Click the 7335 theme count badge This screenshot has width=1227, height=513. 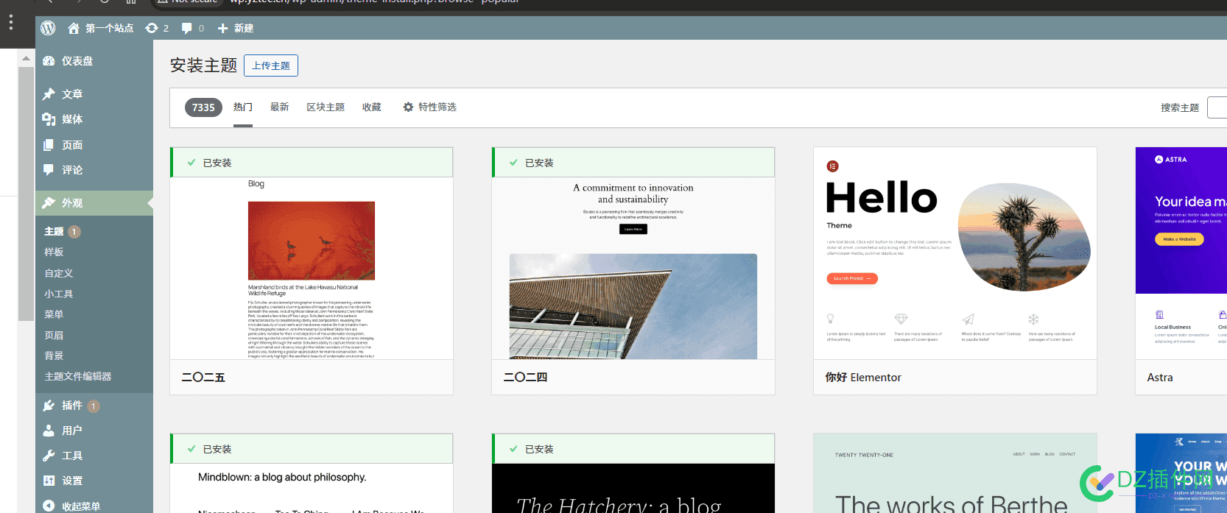pos(203,107)
